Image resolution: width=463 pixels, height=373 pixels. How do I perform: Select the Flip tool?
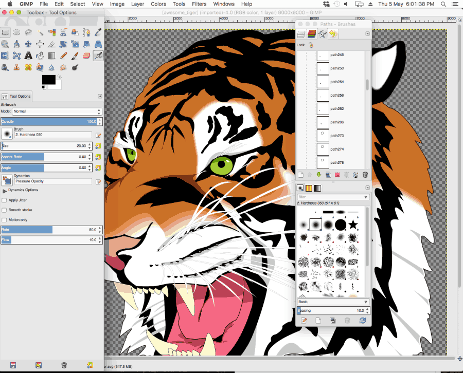[x=5, y=55]
